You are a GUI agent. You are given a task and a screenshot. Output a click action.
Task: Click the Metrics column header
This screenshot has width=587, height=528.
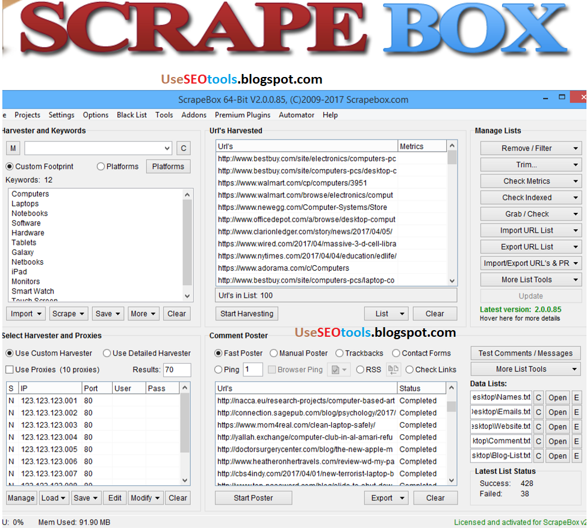422,146
